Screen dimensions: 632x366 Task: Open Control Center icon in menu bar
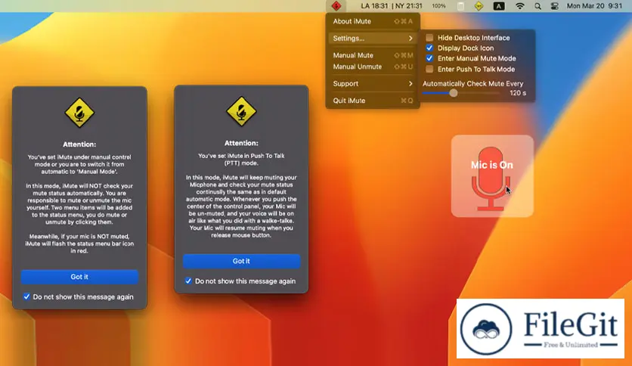(x=555, y=6)
